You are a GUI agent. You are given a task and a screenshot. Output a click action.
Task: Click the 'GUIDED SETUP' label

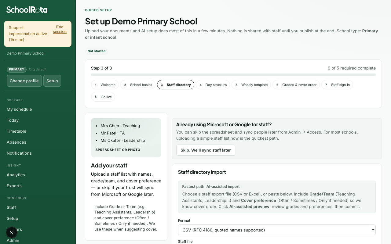click(x=98, y=10)
